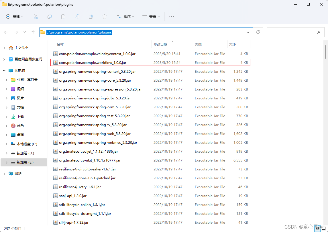Screen dimensions: 328x232
Task: Select 百度网盘同步空间 in navigation pane
Action: pyautogui.click(x=28, y=59)
